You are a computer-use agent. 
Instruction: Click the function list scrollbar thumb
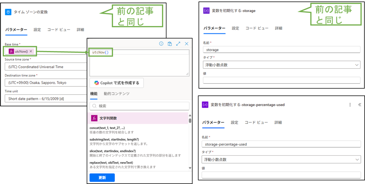point(190,120)
